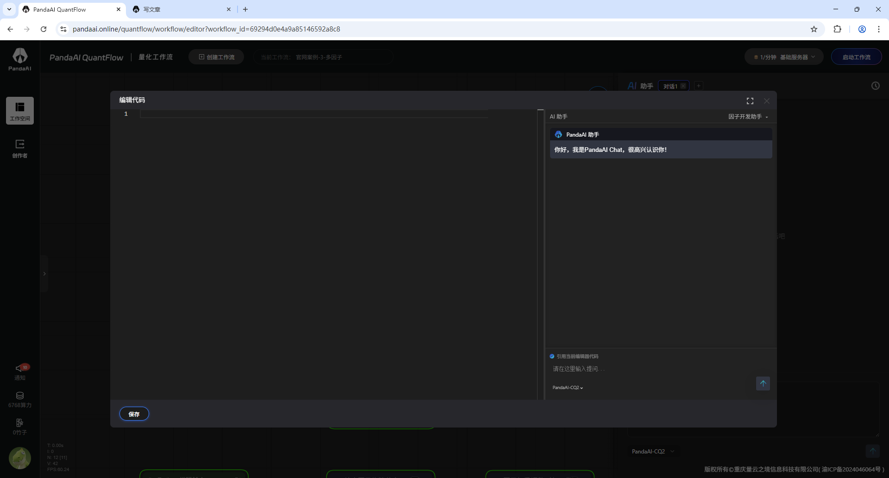This screenshot has height=478, width=889.
Task: Click the greeting message 你好，我是PandaAI Chat
Action: coord(610,150)
